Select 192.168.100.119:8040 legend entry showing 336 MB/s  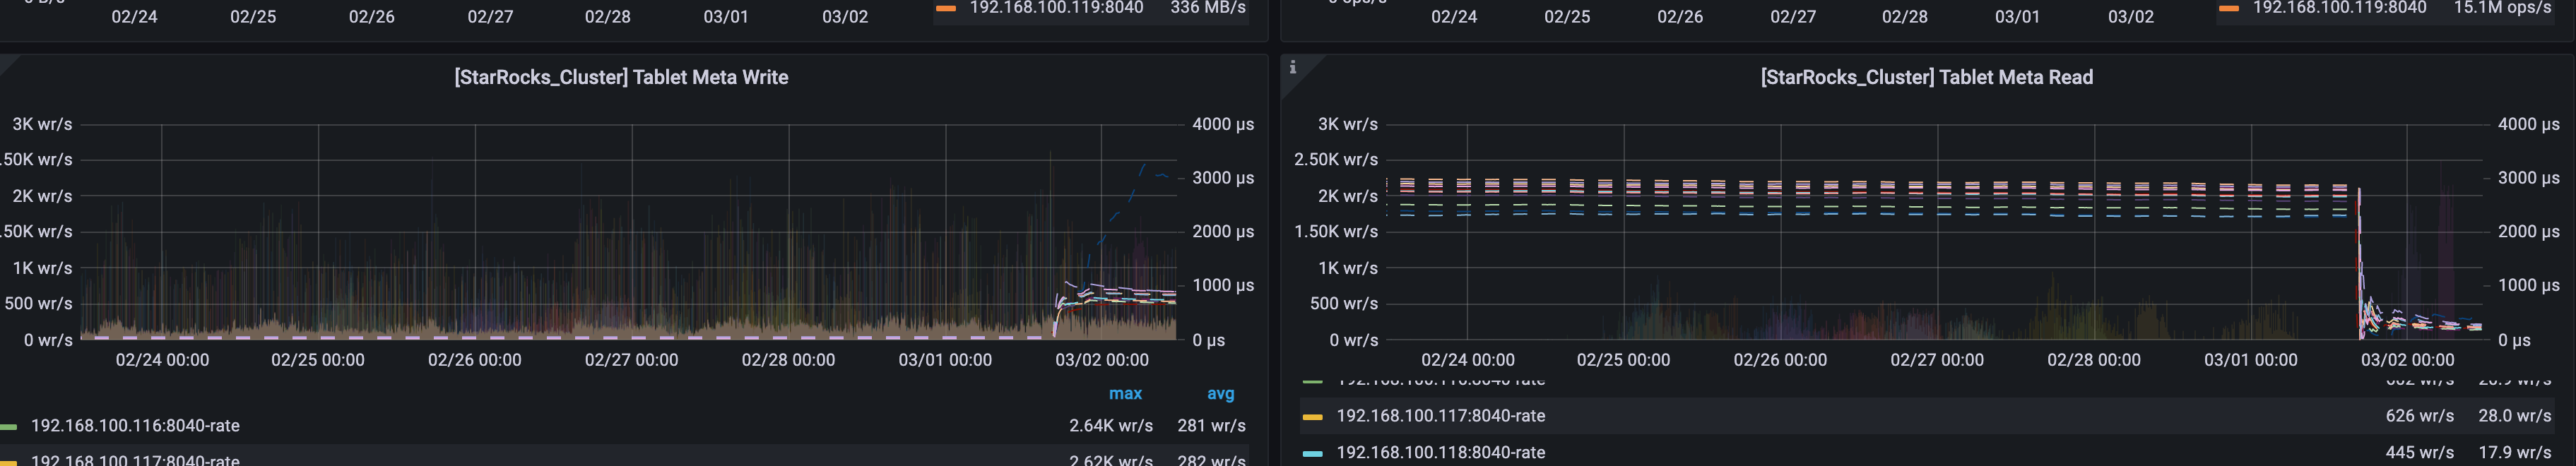point(1056,8)
